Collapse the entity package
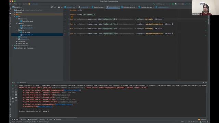The image size is (219, 123). point(17,24)
